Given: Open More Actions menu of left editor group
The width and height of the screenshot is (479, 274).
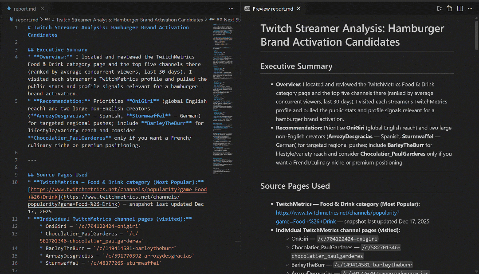Looking at the screenshot, I should (x=231, y=8).
